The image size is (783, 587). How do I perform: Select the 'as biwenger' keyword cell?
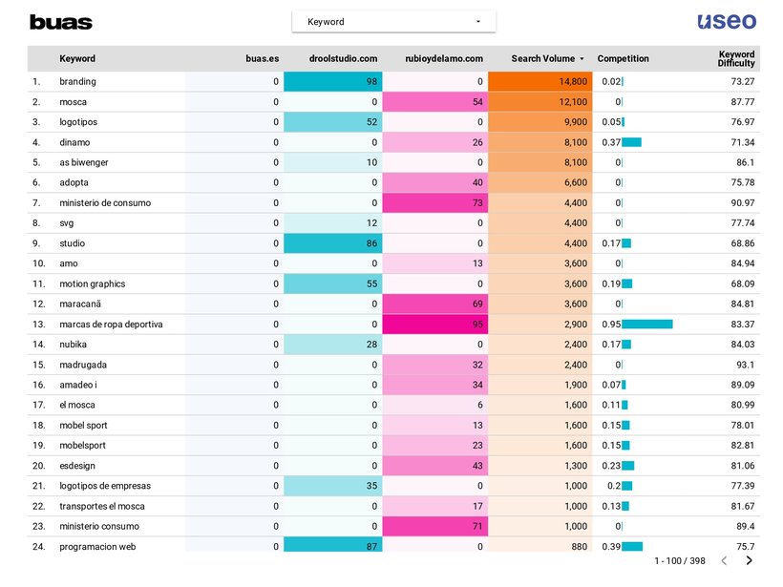pos(84,162)
